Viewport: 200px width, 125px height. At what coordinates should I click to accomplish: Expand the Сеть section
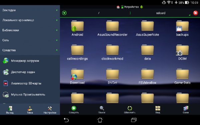click(30, 40)
